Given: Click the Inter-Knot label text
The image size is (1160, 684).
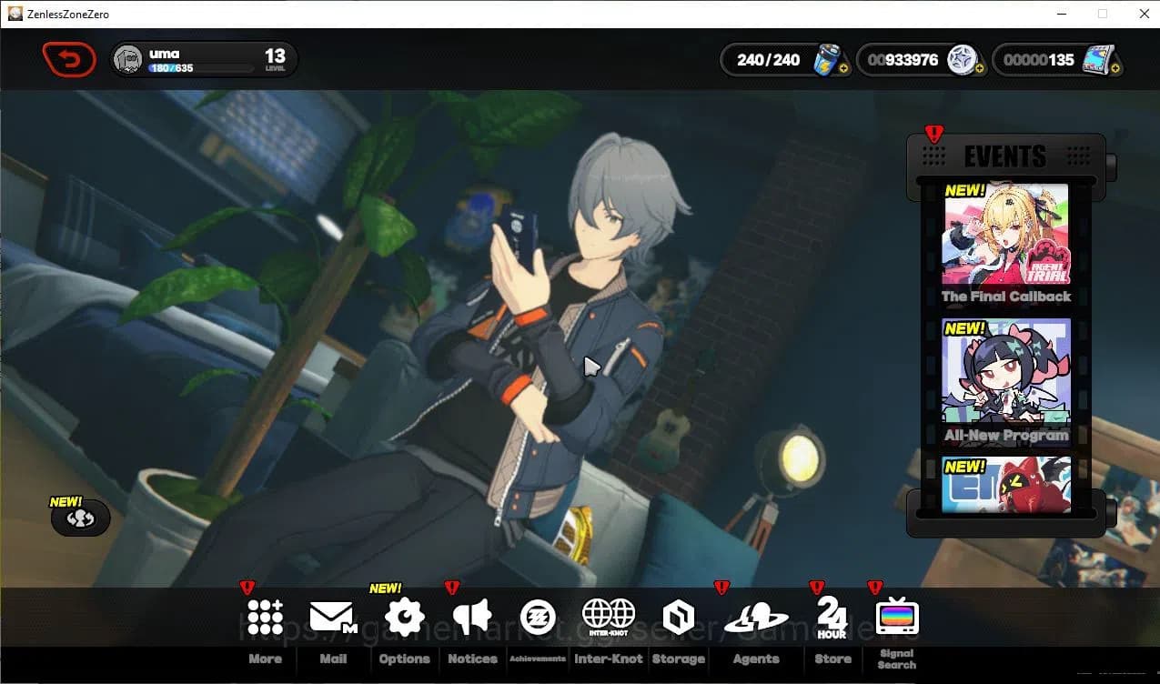Looking at the screenshot, I should [609, 659].
